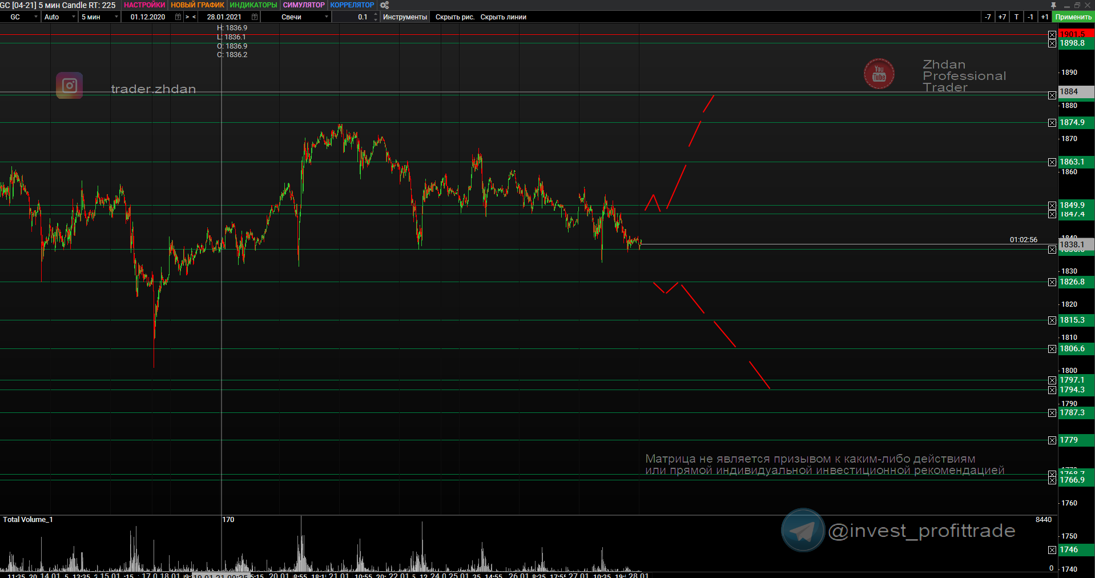Click the Инструменты button
This screenshot has width=1095, height=578.
click(x=405, y=17)
